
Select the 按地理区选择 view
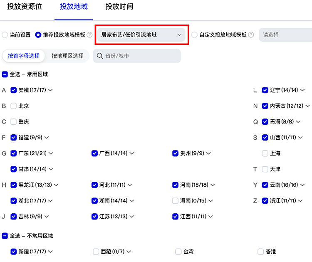pos(67,56)
